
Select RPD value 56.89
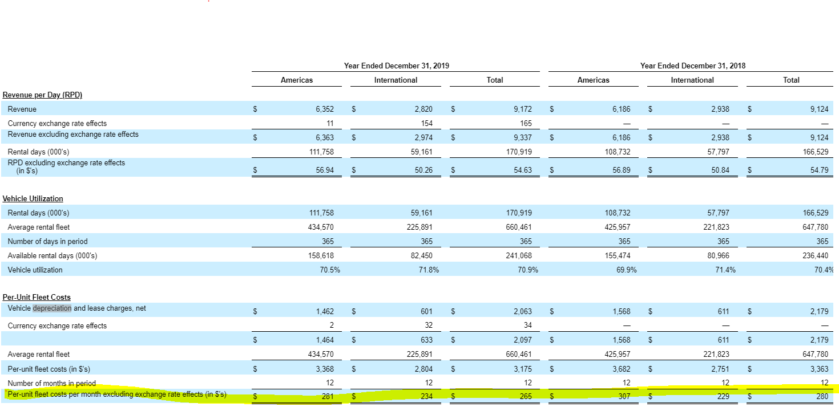click(622, 170)
